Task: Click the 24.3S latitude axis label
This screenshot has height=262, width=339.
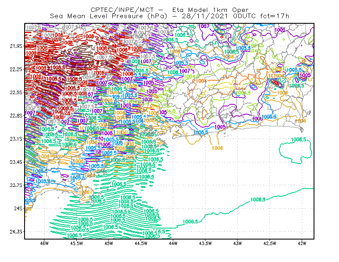Action: coord(16,232)
